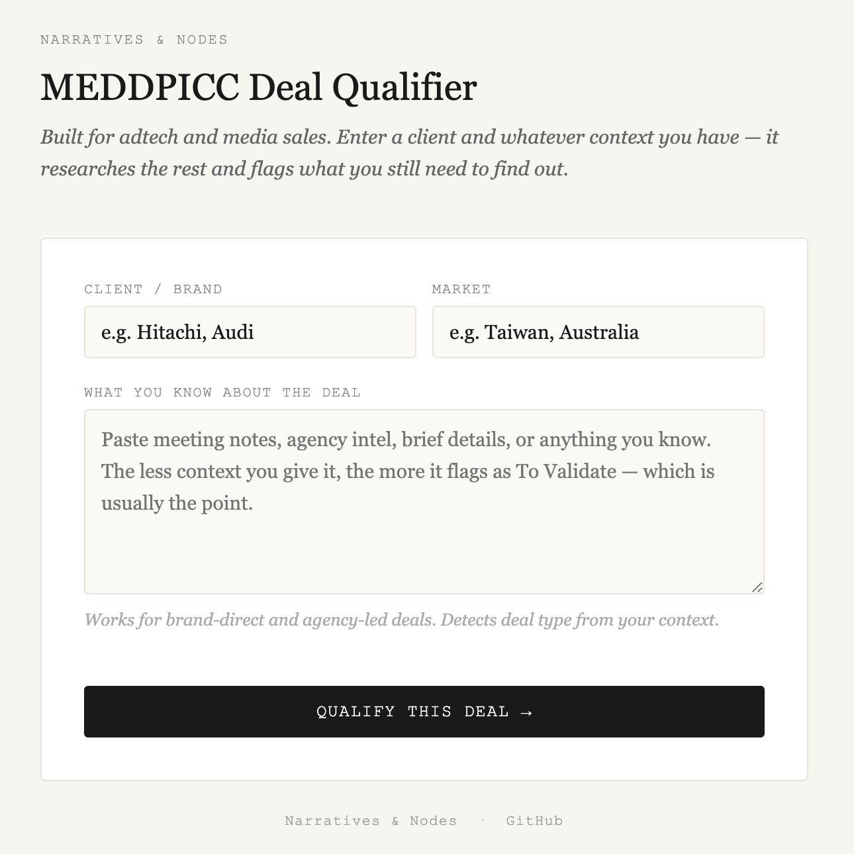Click the word MEDDPICC in the title

(x=140, y=87)
